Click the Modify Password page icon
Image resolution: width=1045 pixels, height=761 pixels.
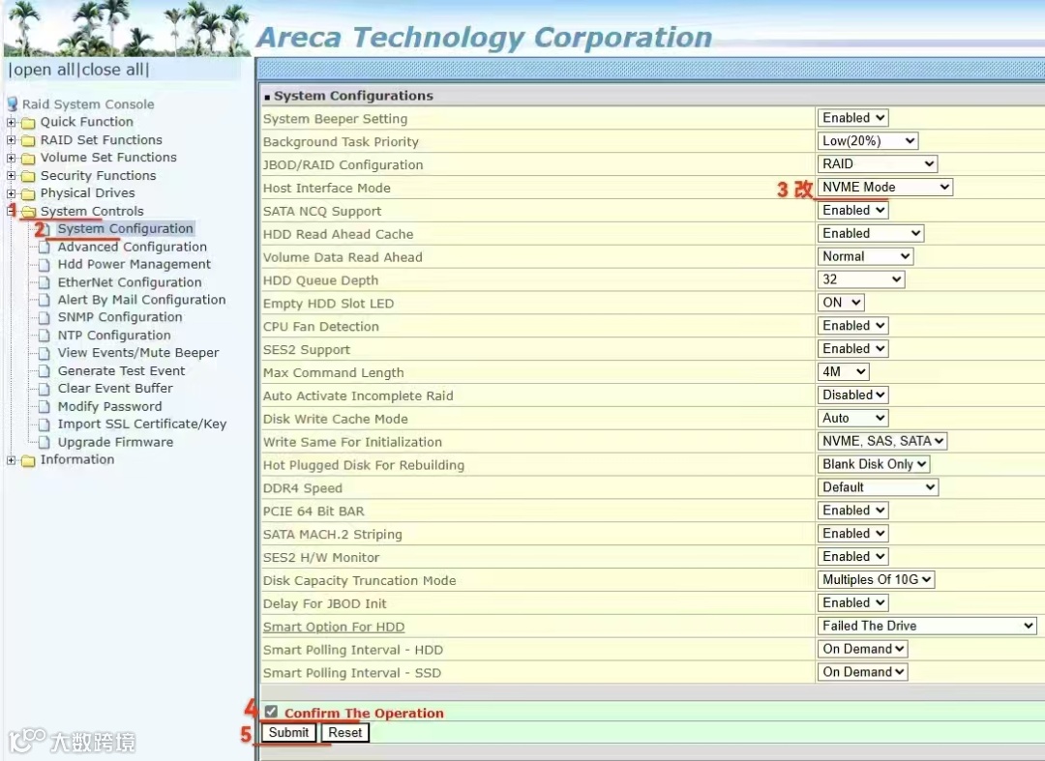[x=45, y=407]
